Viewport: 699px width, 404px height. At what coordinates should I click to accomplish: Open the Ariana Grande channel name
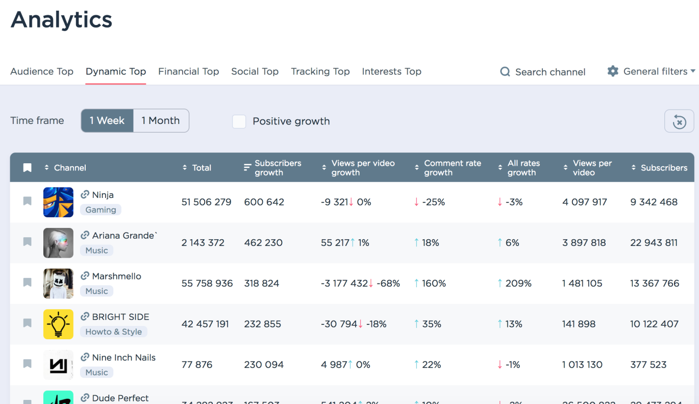[x=125, y=236]
